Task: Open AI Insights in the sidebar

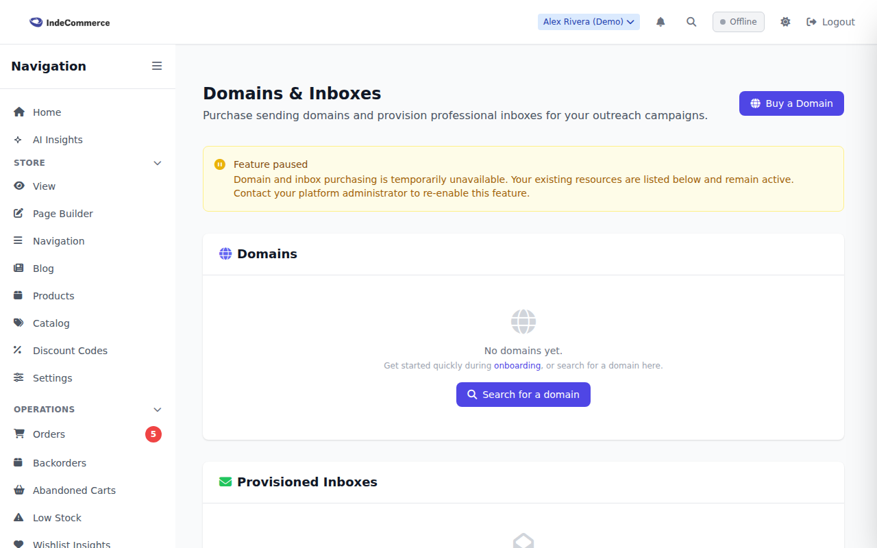Action: 88,140
